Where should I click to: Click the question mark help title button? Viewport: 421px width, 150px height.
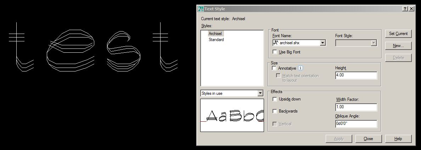pos(405,9)
